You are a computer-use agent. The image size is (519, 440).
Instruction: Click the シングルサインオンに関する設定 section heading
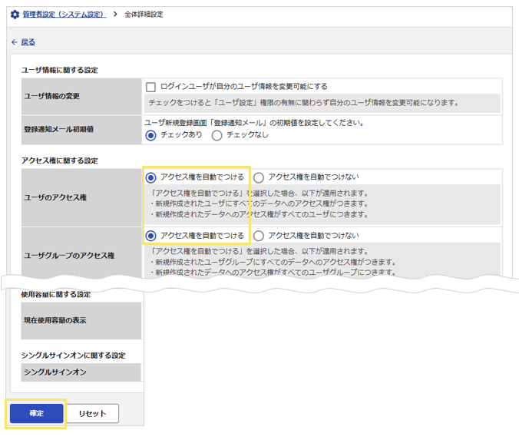tap(74, 356)
